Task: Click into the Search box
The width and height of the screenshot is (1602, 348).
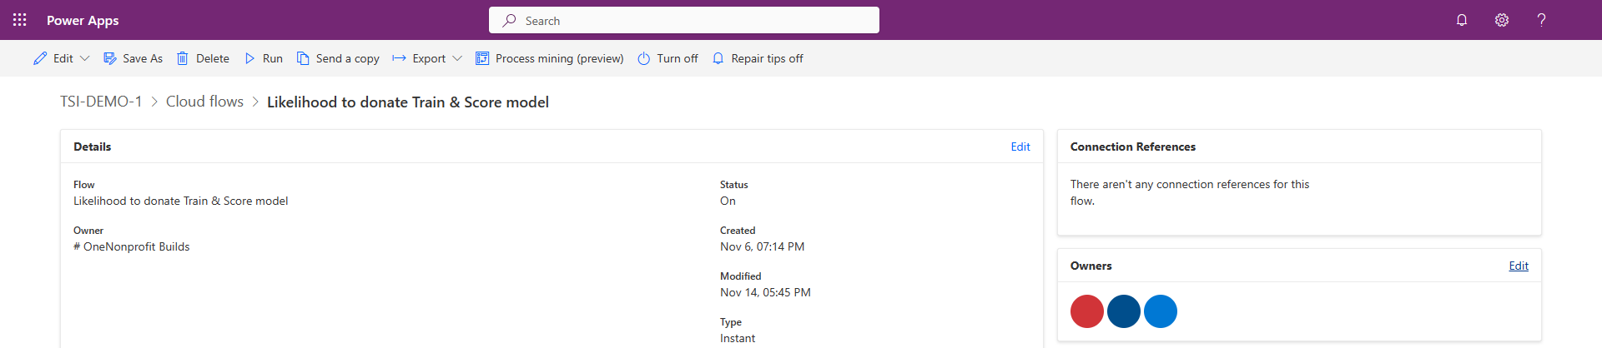Action: 684,20
